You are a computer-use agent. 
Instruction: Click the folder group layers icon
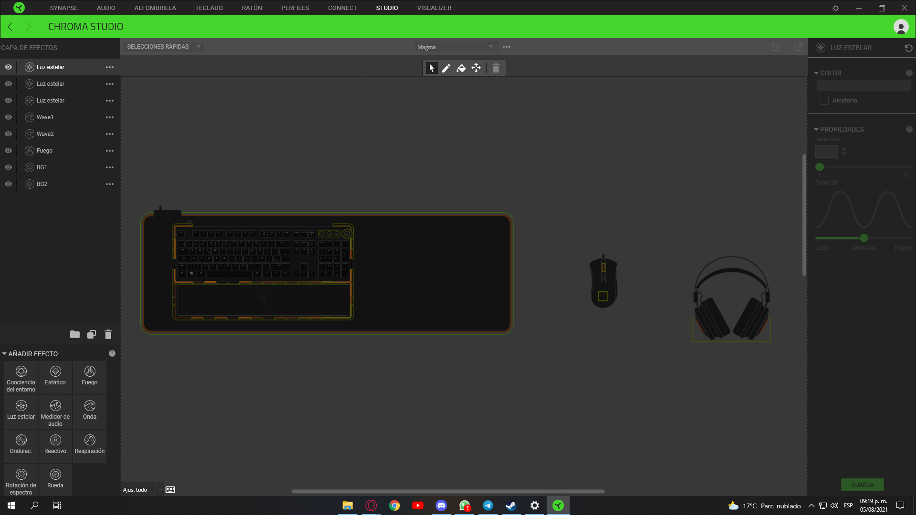[x=75, y=334]
